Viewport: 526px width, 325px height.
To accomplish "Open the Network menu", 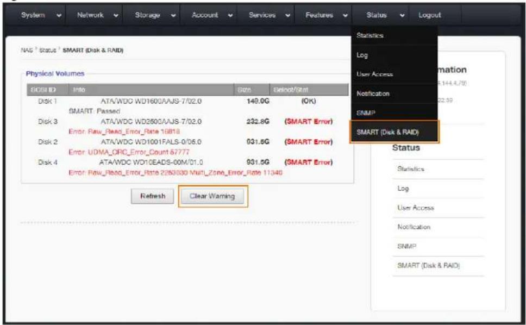I will click(x=90, y=15).
